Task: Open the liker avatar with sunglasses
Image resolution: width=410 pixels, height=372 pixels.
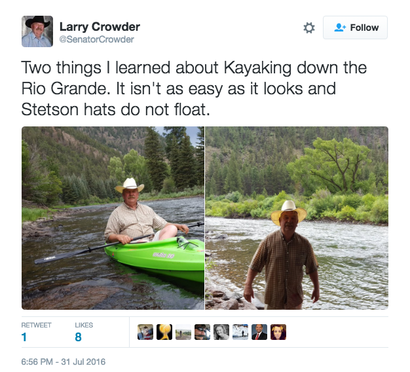Action: click(202, 332)
